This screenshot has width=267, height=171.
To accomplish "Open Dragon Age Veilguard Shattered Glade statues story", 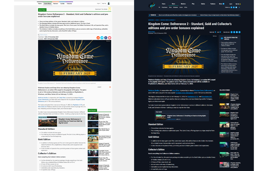I will tap(99, 124).
